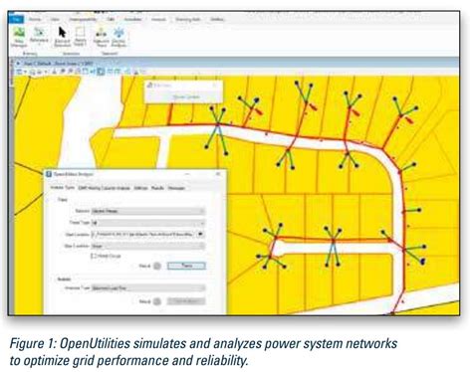Image resolution: width=472 pixels, height=372 pixels.
Task: Click the References ribbon icon
Action: pyautogui.click(x=39, y=36)
